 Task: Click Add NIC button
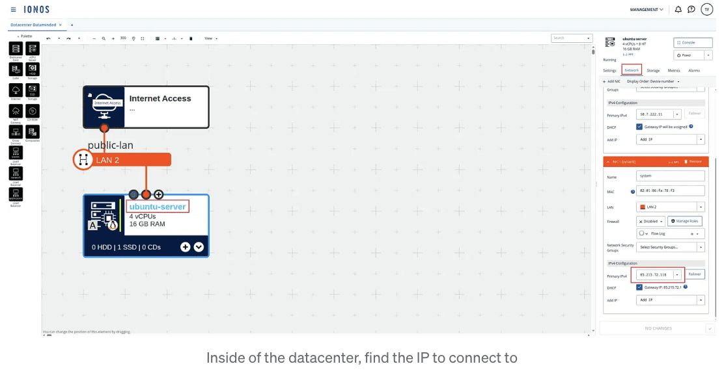[x=612, y=82]
